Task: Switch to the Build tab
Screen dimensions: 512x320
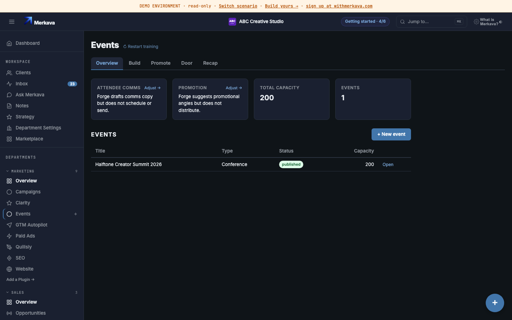Action: (x=134, y=63)
